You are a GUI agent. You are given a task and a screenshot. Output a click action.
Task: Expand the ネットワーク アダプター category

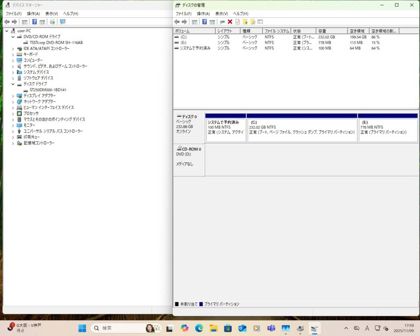[x=13, y=101]
